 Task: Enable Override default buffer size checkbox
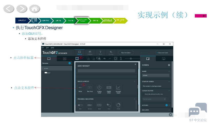point(143,94)
